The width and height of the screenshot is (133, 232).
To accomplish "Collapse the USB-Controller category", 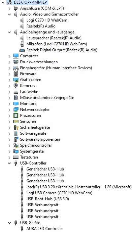I will (10, 163).
